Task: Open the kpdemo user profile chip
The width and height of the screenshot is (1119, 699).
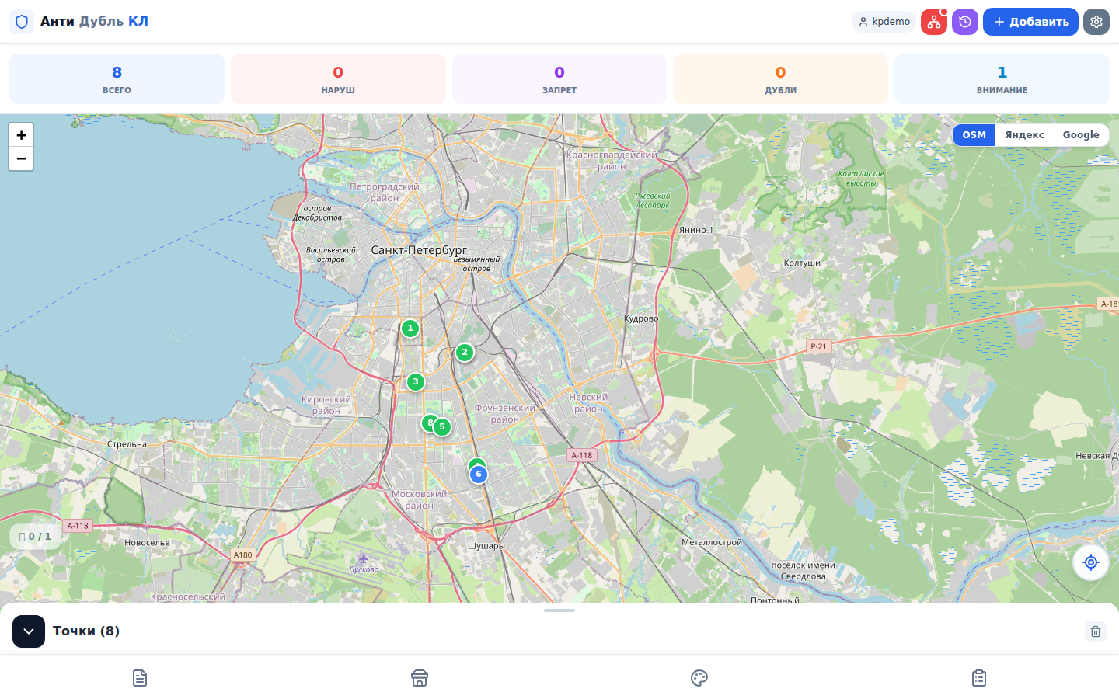Action: pyautogui.click(x=884, y=22)
